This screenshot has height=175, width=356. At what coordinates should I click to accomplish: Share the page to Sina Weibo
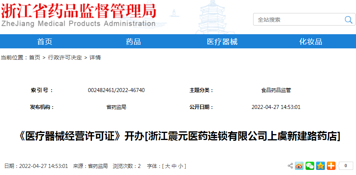(x=299, y=166)
